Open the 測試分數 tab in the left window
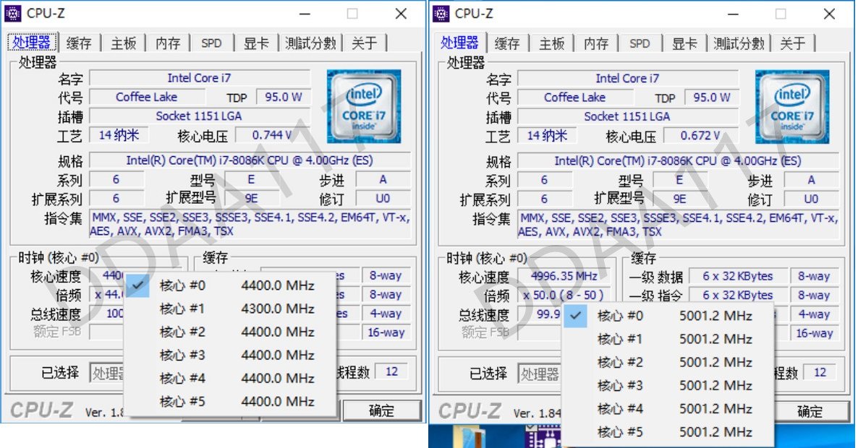The width and height of the screenshot is (858, 448). tap(310, 43)
